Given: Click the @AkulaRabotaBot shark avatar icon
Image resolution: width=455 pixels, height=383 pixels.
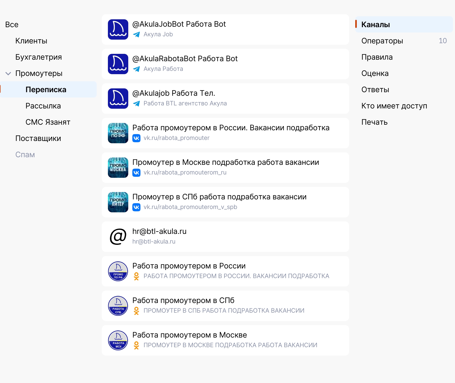Looking at the screenshot, I should coord(118,64).
